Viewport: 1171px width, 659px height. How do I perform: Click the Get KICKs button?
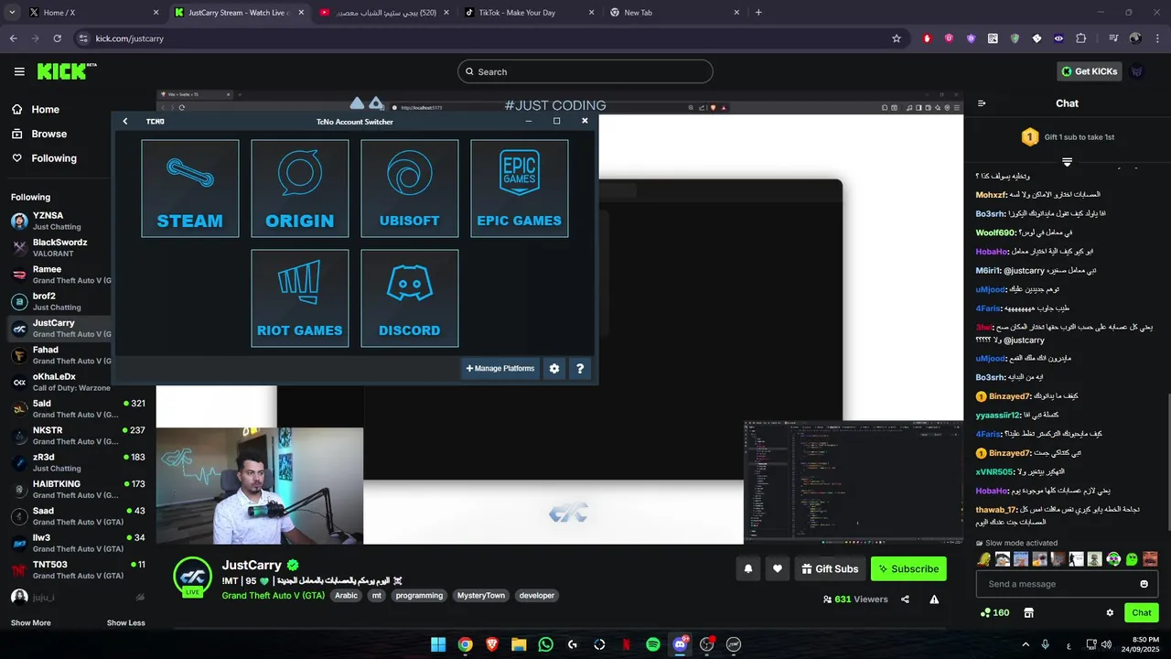point(1089,71)
